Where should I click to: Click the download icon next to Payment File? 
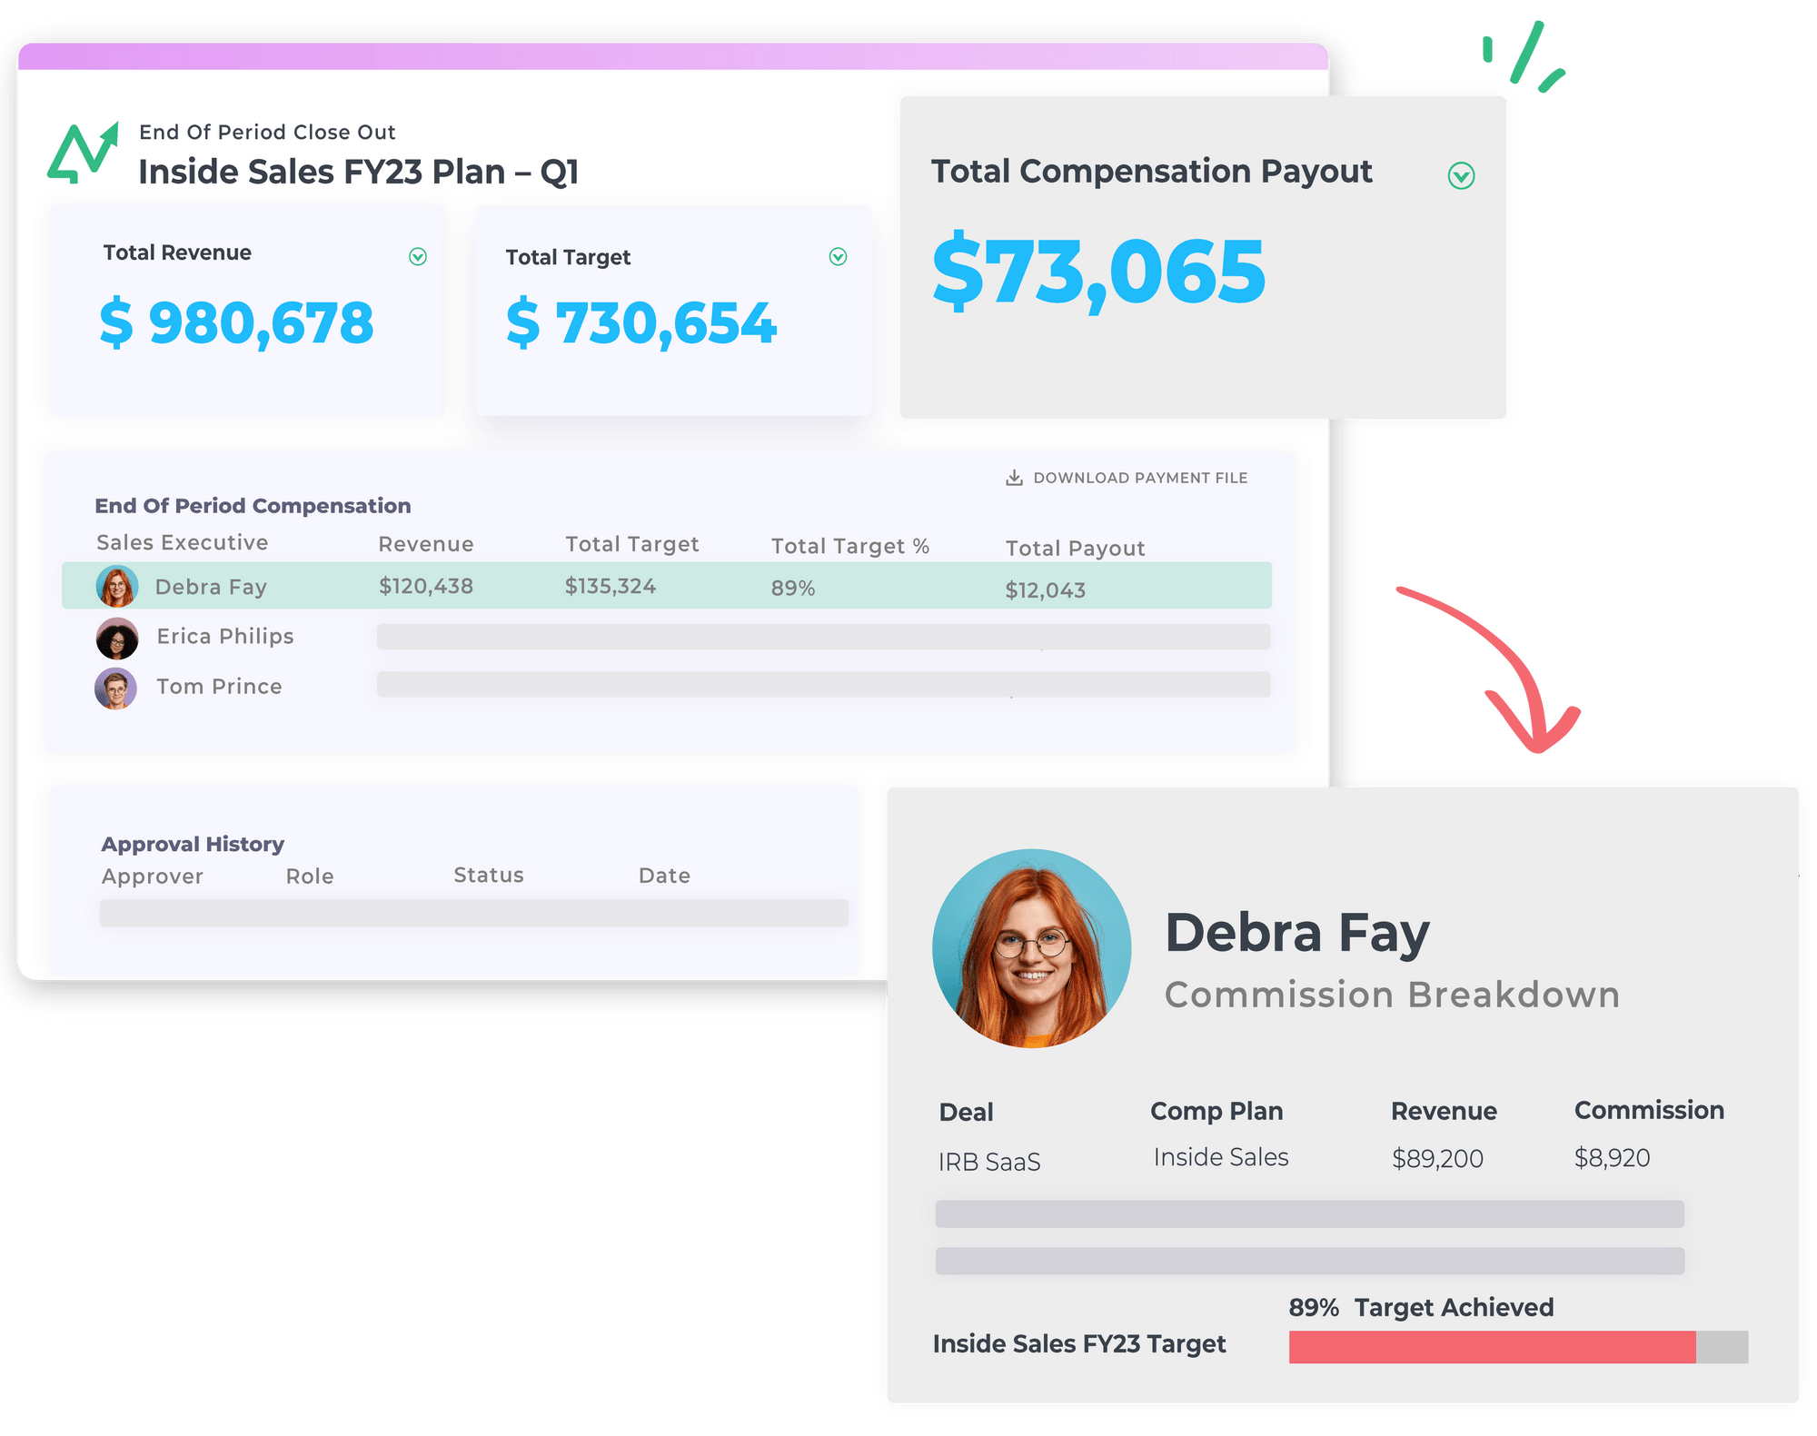point(1015,477)
